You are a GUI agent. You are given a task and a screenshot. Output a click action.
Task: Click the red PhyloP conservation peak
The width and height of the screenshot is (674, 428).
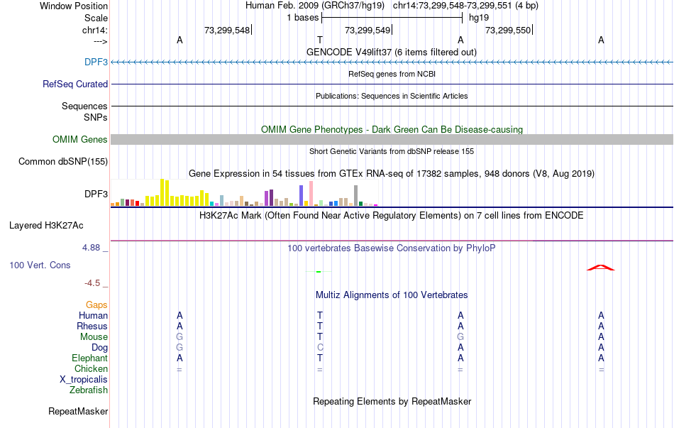tap(601, 268)
